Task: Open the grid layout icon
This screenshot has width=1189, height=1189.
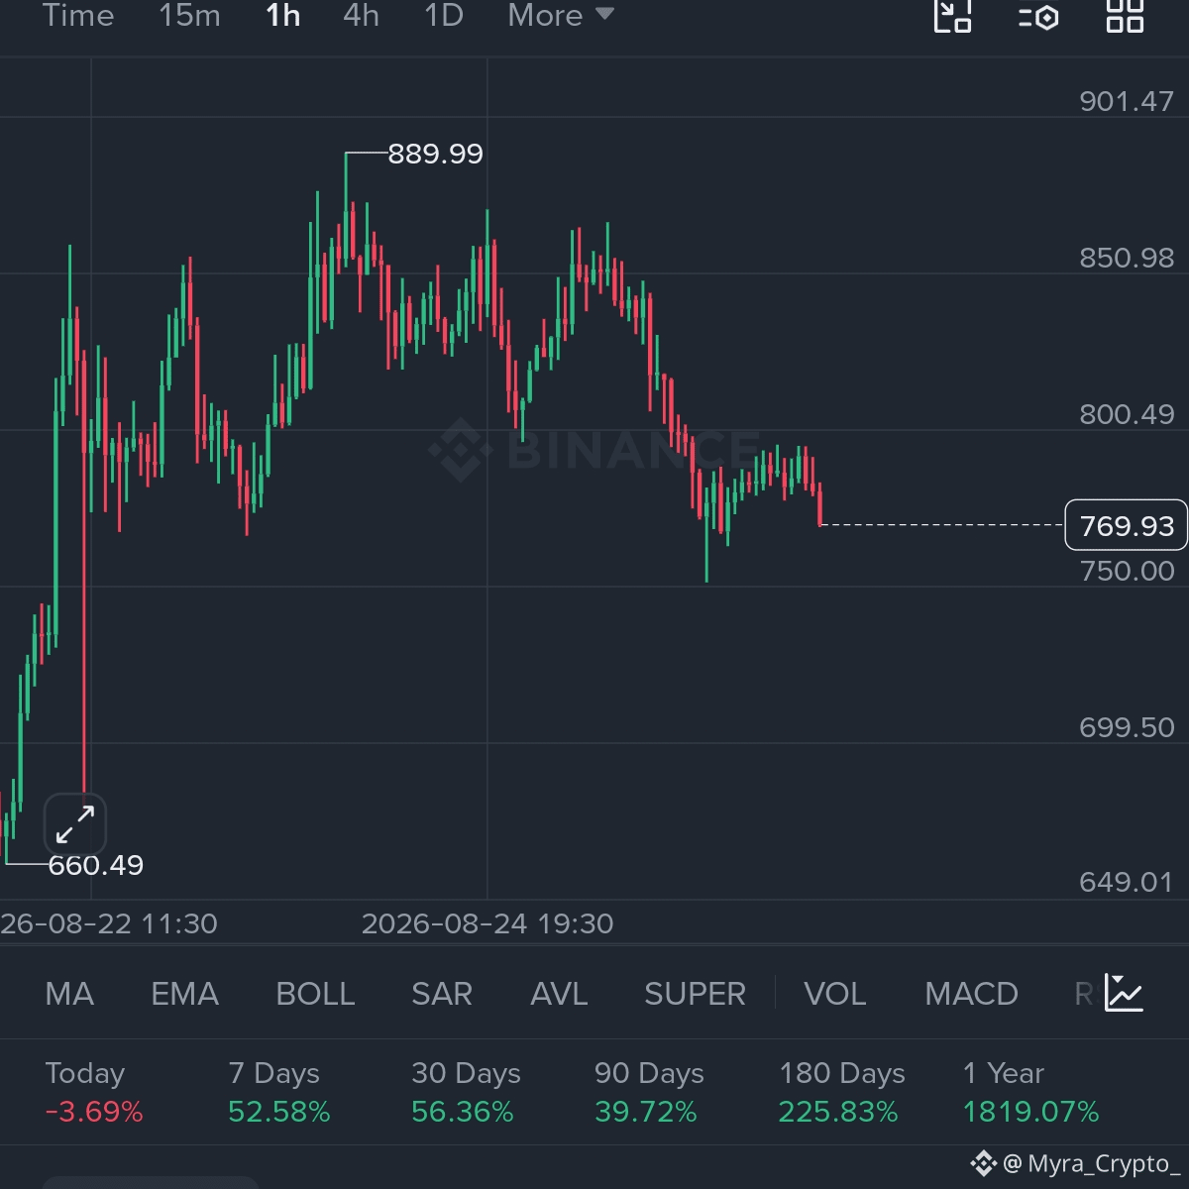Action: click(x=1125, y=16)
